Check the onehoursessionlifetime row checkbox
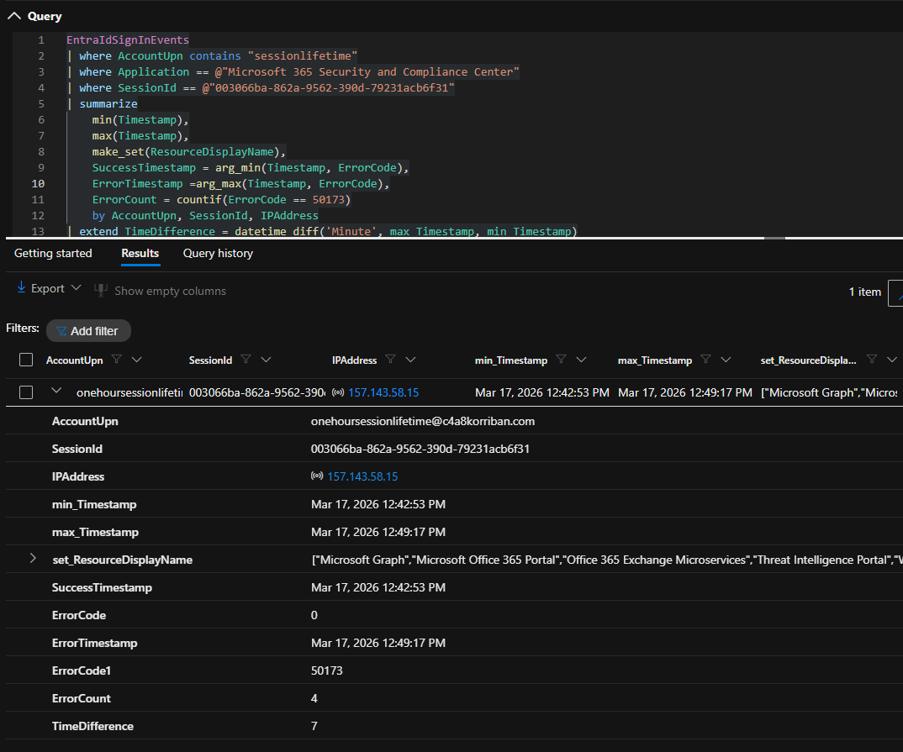The height and width of the screenshot is (752, 903). pos(26,392)
